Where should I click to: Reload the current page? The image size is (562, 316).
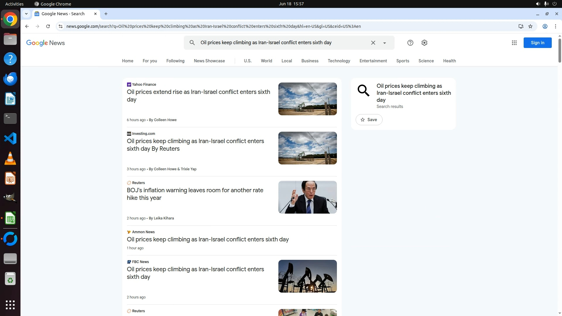48,26
